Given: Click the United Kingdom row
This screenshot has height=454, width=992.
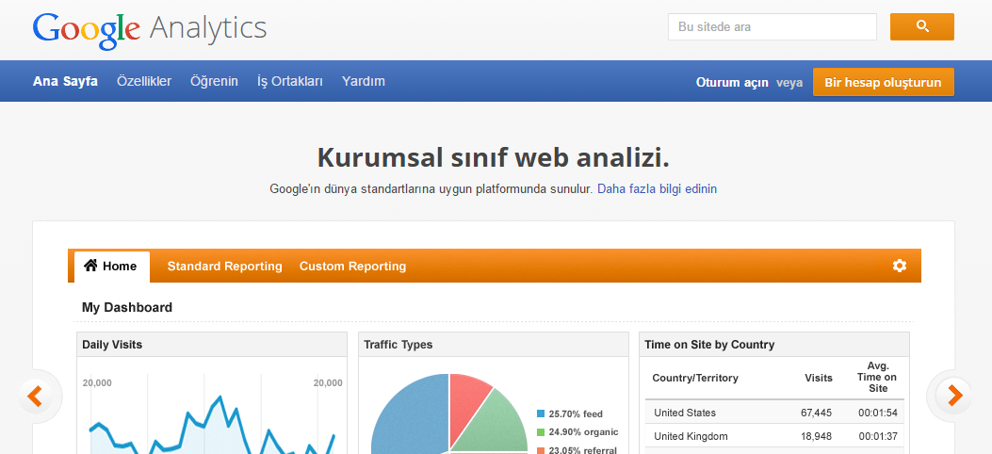Looking at the screenshot, I should pos(775,436).
